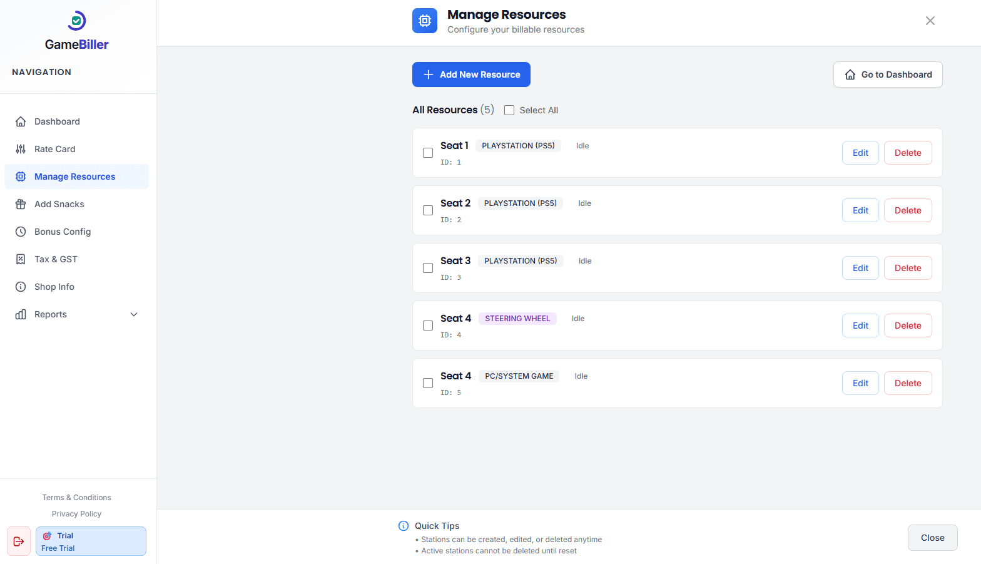
Task: Click the Free Trial badge
Action: (x=91, y=541)
